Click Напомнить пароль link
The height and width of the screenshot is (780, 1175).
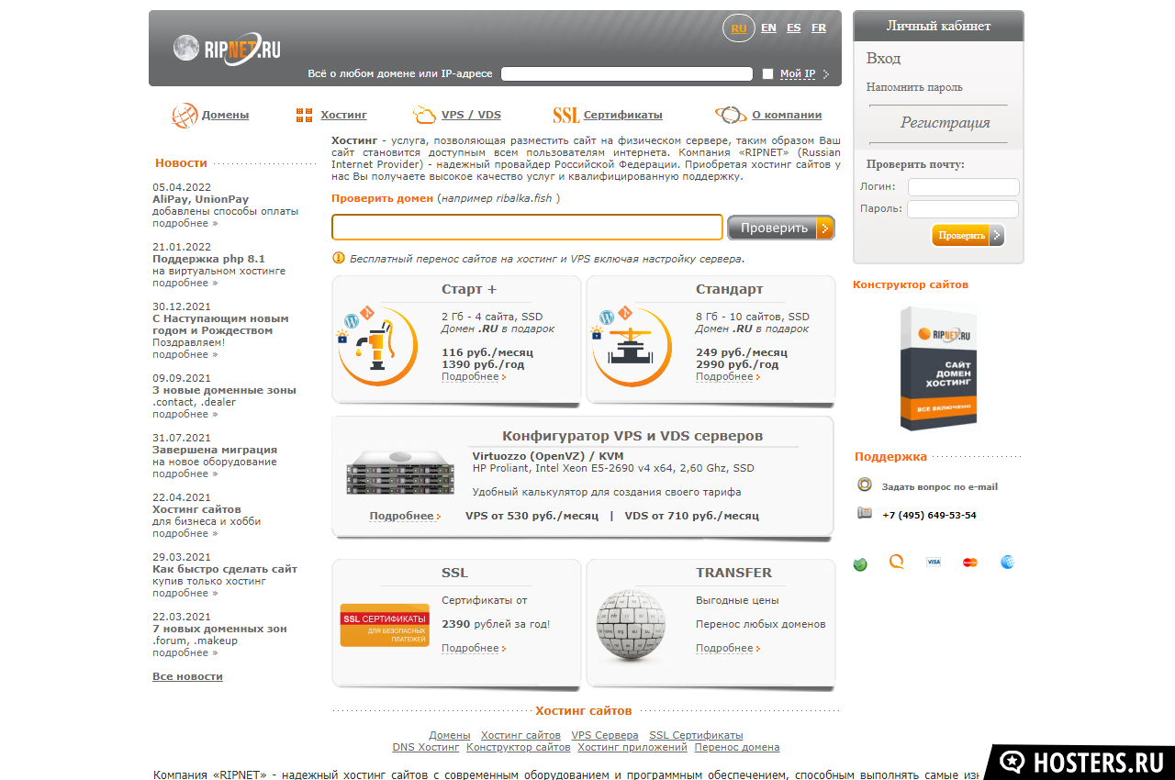914,87
